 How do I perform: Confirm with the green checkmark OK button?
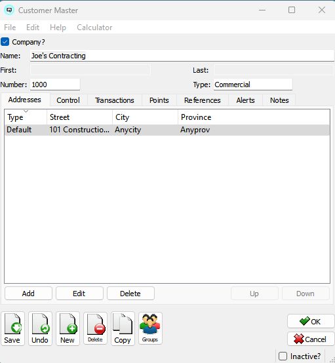[311, 321]
